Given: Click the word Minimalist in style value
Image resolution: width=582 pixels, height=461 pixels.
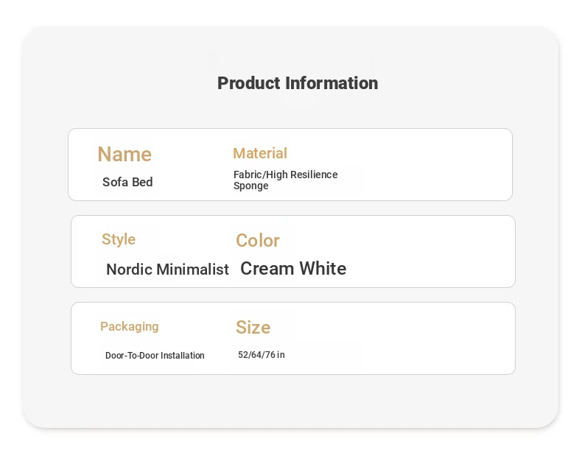Looking at the screenshot, I should click(192, 269).
